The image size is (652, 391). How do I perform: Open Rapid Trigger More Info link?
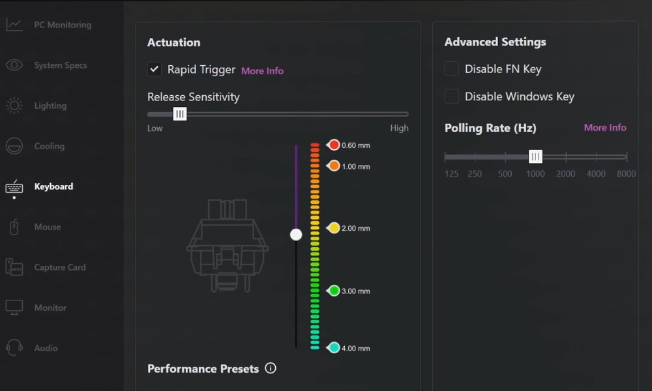coord(262,70)
